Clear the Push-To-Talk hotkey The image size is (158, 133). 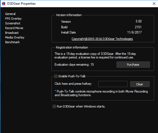pyautogui.click(x=140, y=84)
